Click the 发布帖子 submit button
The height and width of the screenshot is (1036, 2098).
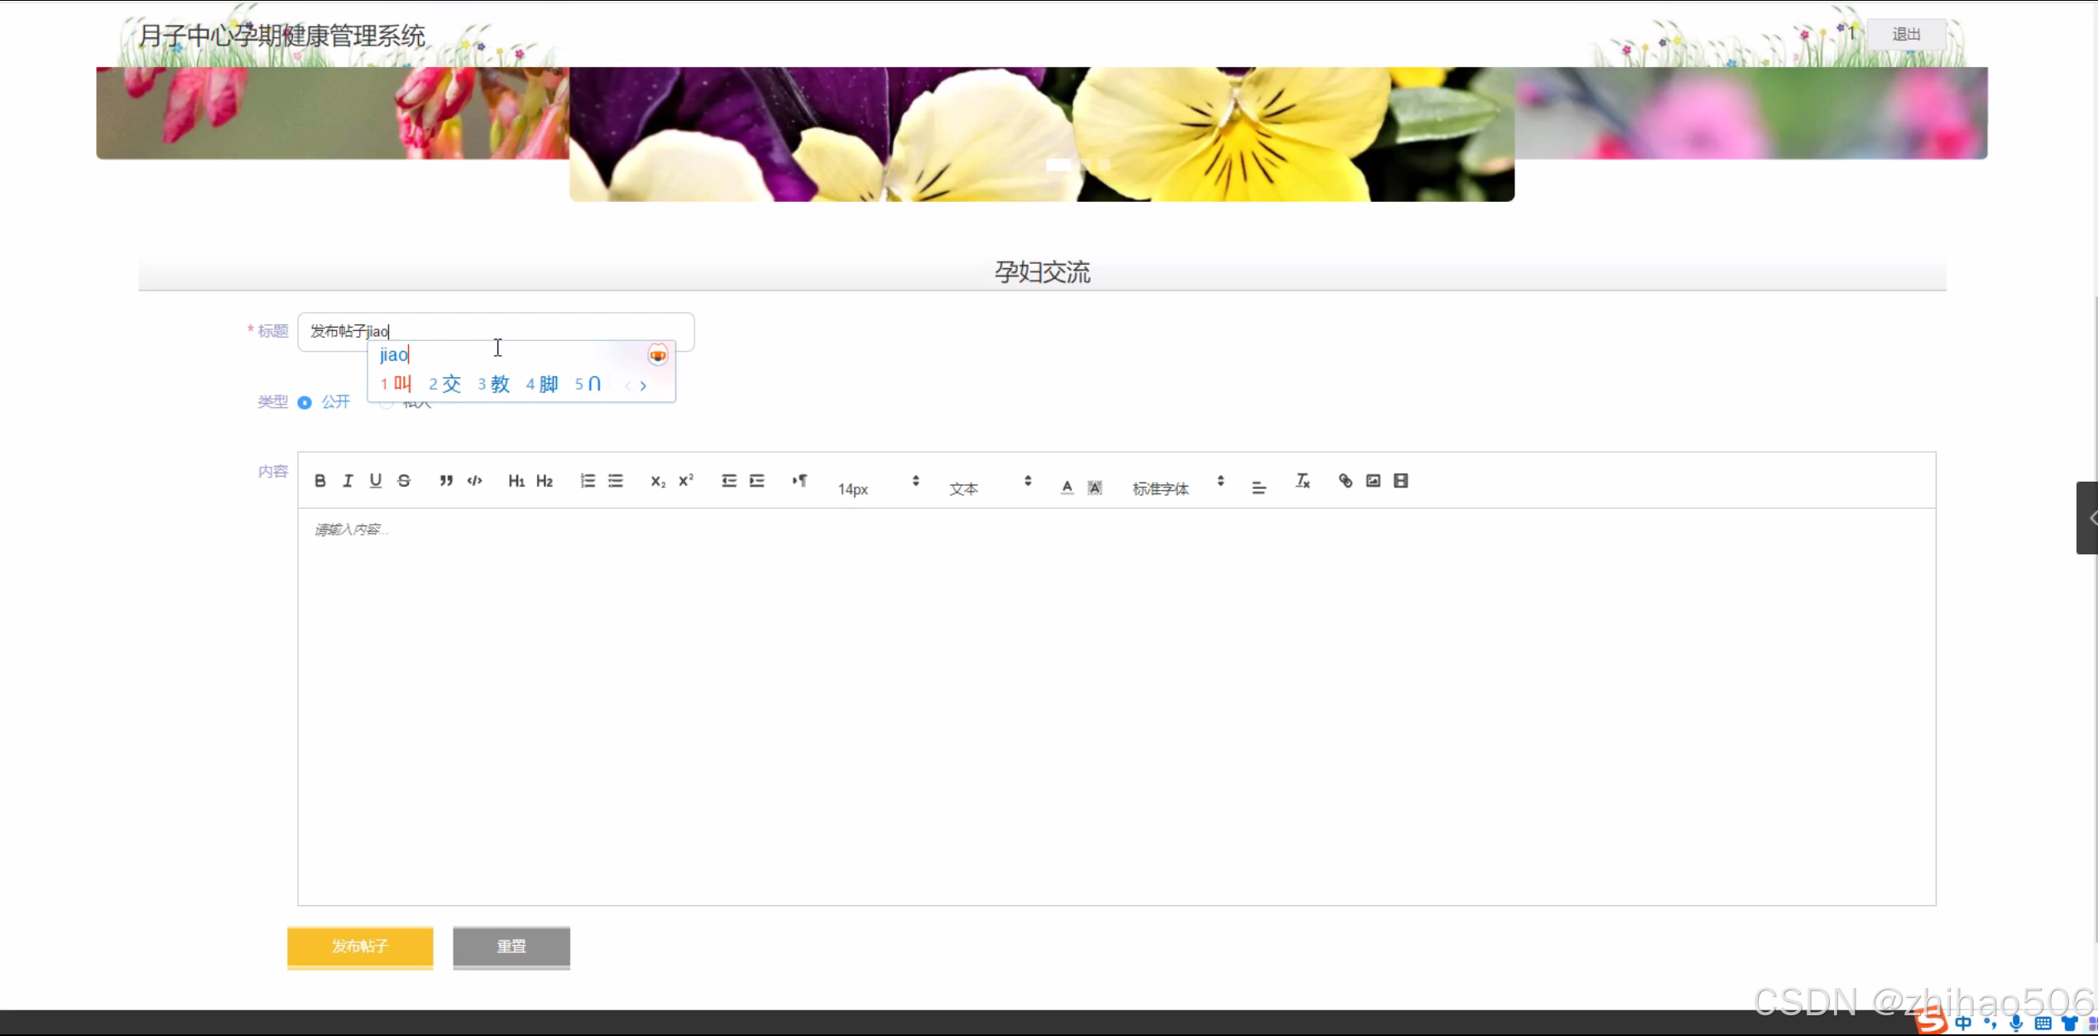click(x=360, y=946)
